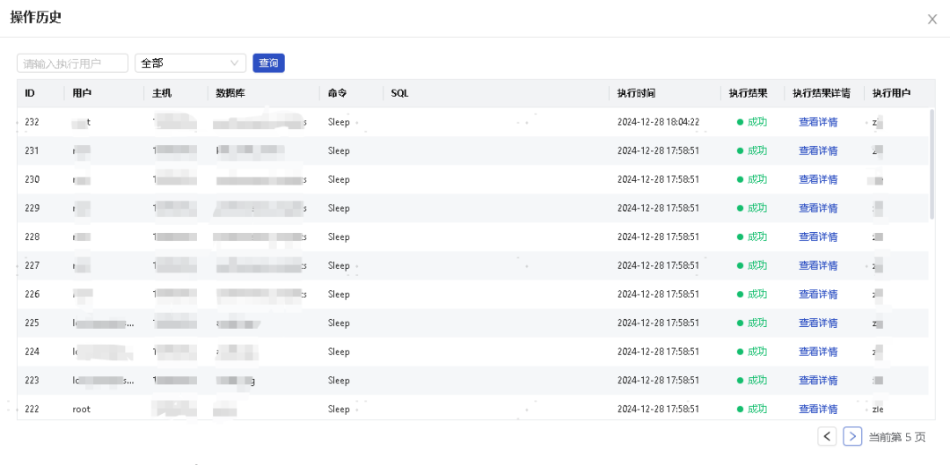This screenshot has height=465, width=950.
Task: Open 查看详情 for ID 228
Action: point(818,236)
